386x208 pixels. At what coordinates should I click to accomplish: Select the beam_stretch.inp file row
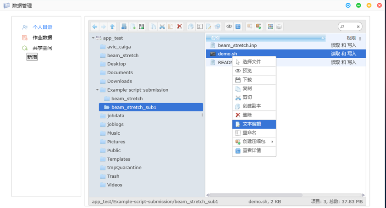click(286, 45)
